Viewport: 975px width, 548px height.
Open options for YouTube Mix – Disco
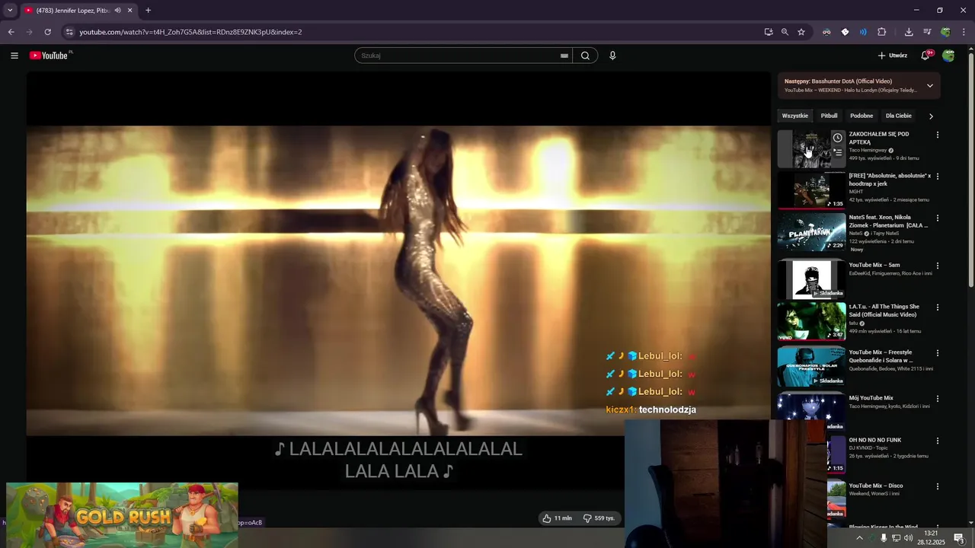(x=938, y=486)
